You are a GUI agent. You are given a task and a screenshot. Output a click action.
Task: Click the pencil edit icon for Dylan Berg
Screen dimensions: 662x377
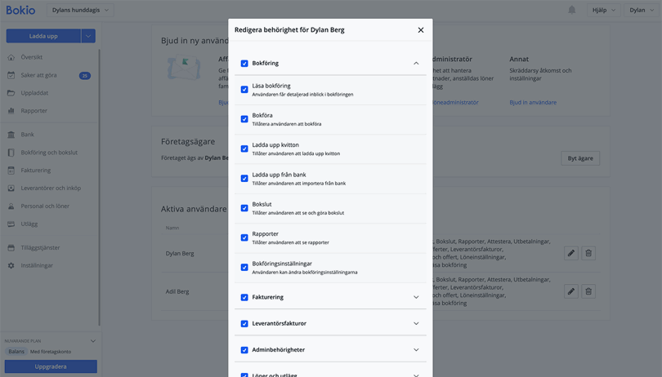[571, 253]
